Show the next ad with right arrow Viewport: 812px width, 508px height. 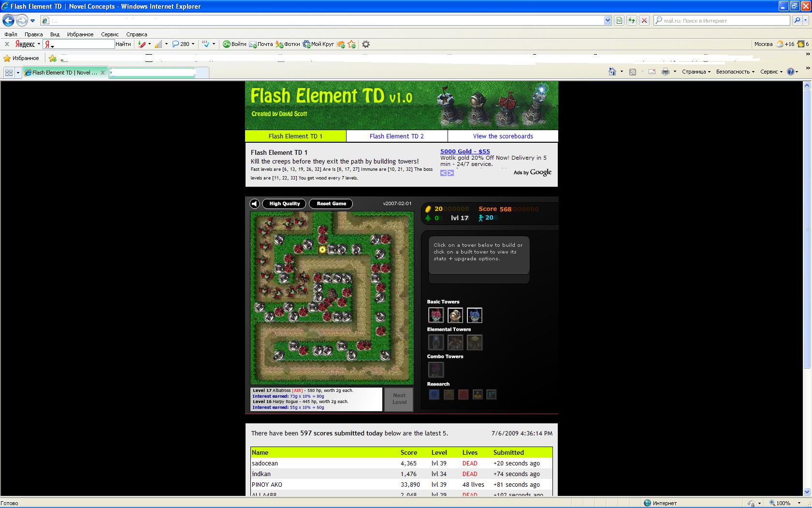[x=451, y=173]
